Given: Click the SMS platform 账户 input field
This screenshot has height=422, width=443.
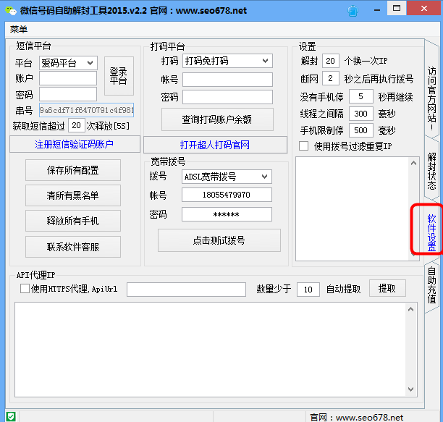Looking at the screenshot, I should pyautogui.click(x=68, y=78).
